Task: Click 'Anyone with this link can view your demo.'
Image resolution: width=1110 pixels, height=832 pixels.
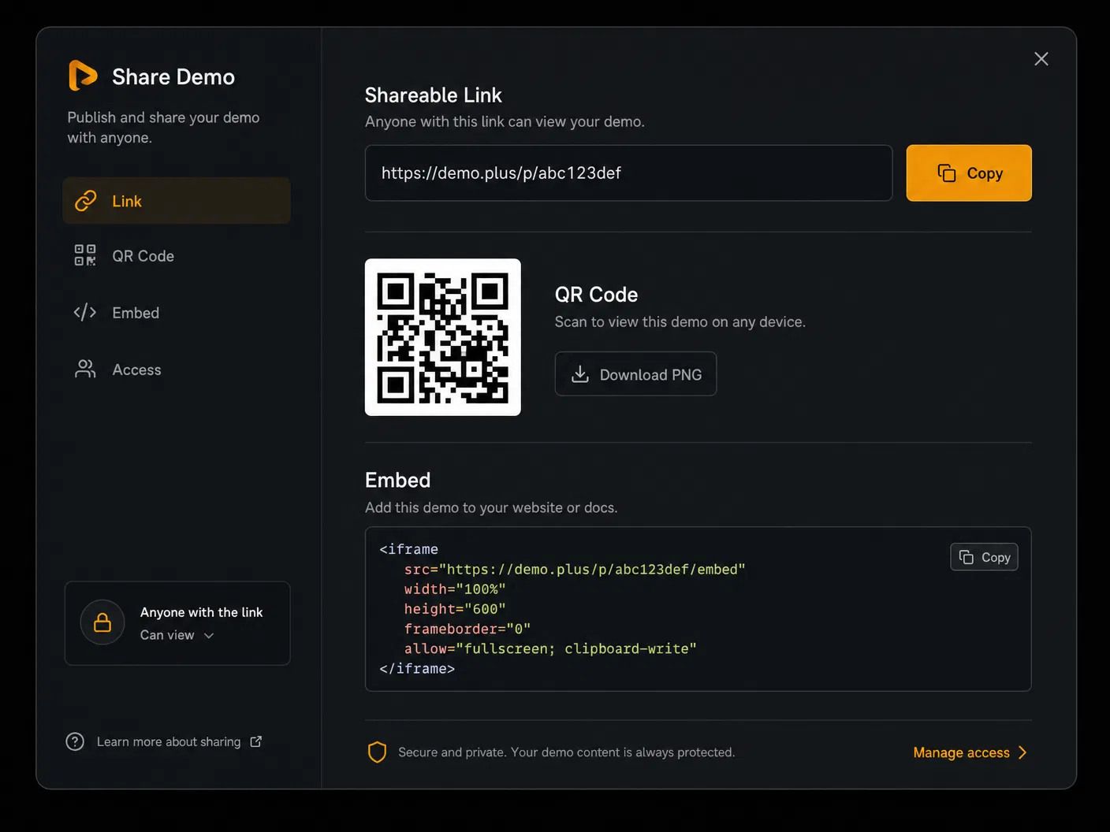Action: point(505,121)
